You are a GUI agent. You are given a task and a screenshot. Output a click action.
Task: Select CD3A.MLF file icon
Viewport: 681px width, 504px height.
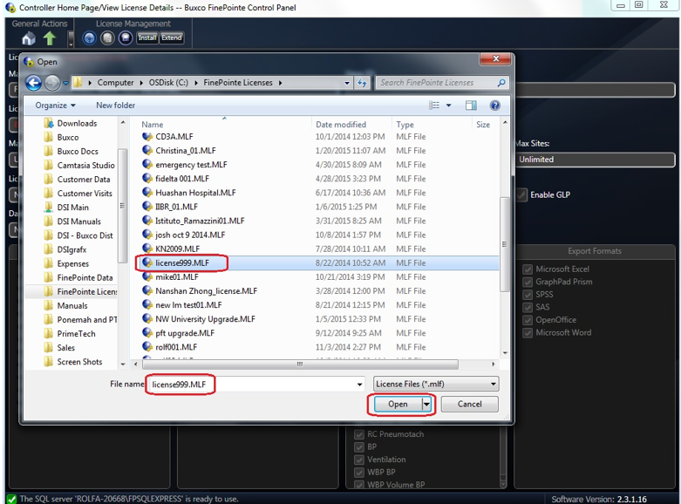coord(147,136)
